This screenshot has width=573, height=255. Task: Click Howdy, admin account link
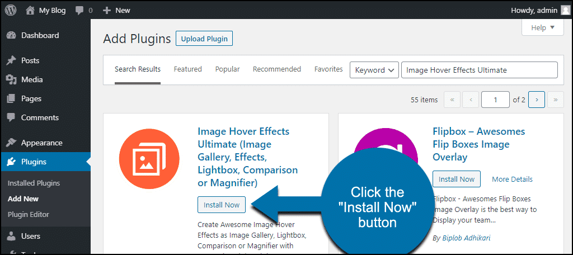coord(534,11)
